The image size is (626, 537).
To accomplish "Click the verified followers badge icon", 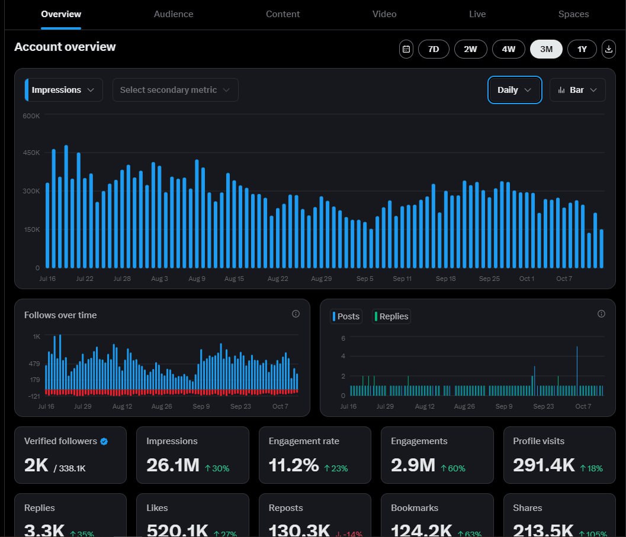I will [104, 441].
